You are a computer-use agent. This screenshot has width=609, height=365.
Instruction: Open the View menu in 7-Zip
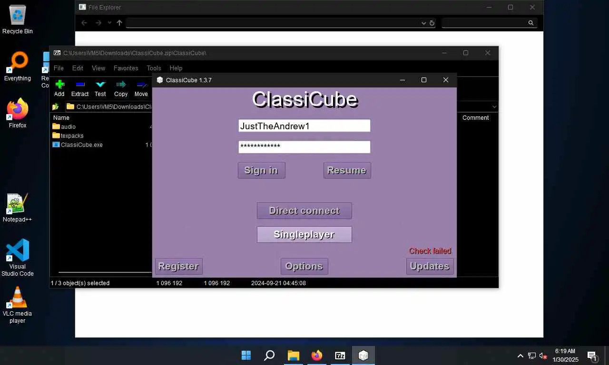click(98, 68)
